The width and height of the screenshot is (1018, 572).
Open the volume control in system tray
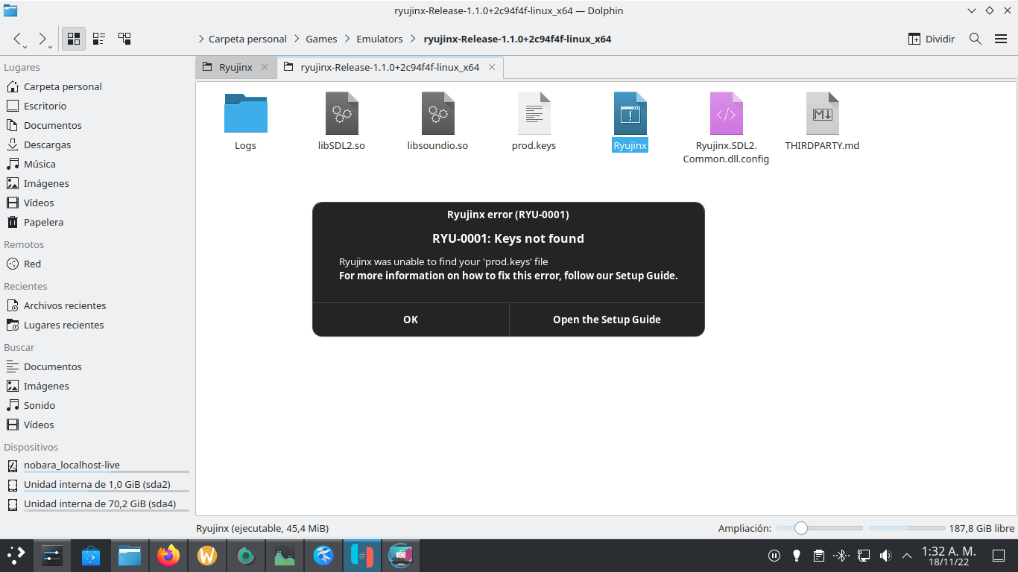(x=885, y=555)
